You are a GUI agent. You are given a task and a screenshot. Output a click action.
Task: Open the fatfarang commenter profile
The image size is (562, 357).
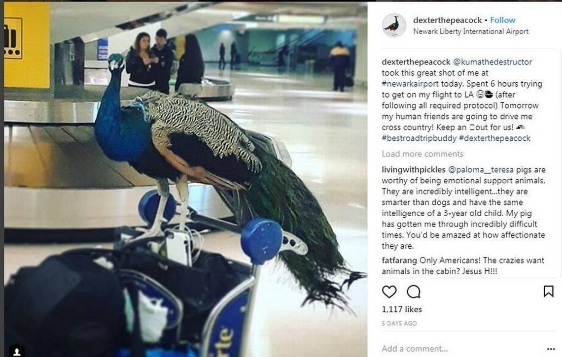pos(399,260)
